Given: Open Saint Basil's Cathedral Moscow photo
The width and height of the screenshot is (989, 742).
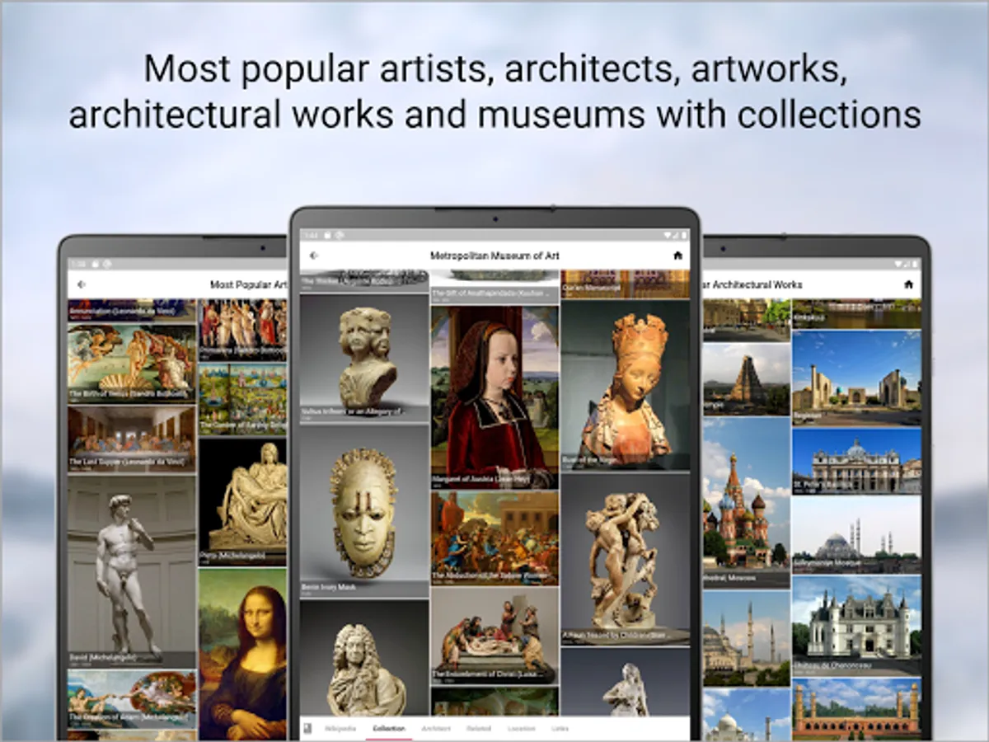Looking at the screenshot, I should click(x=746, y=502).
